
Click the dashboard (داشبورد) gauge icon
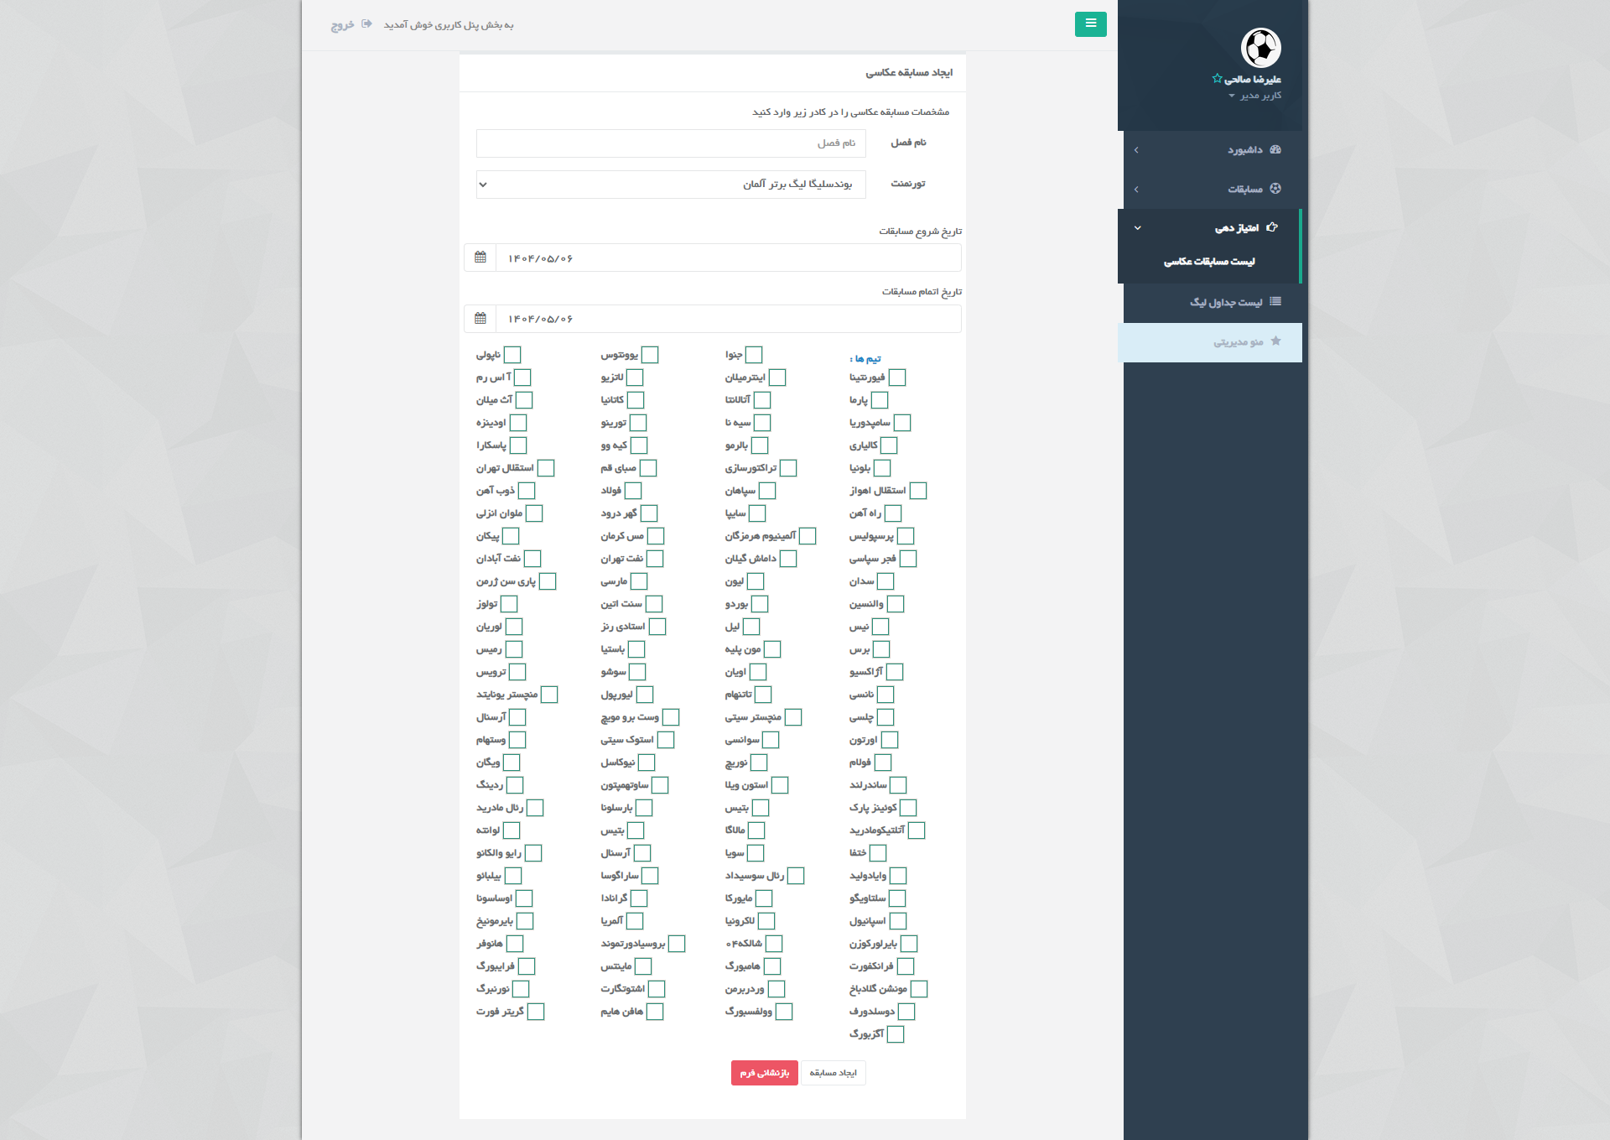coord(1275,150)
